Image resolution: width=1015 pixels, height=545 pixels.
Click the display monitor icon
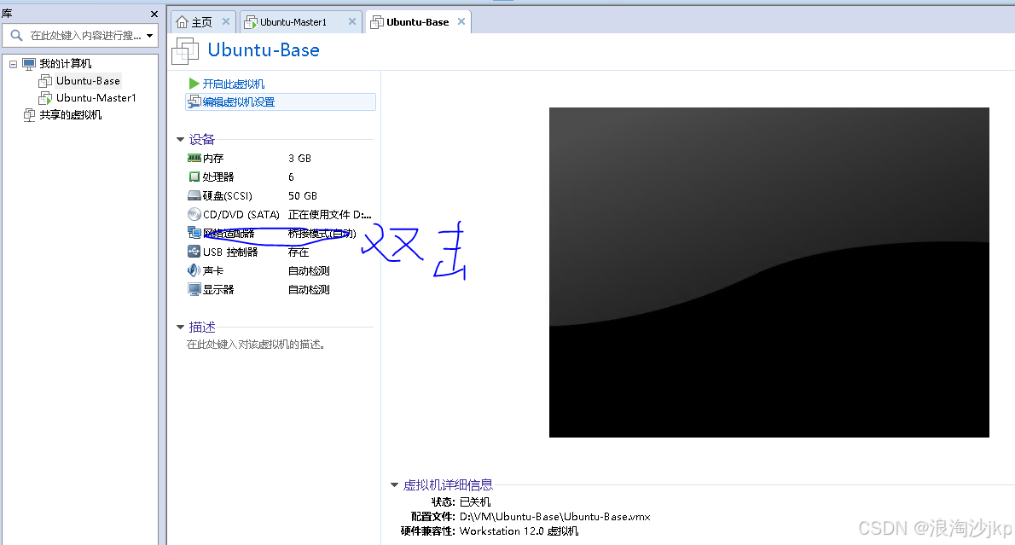pyautogui.click(x=194, y=288)
